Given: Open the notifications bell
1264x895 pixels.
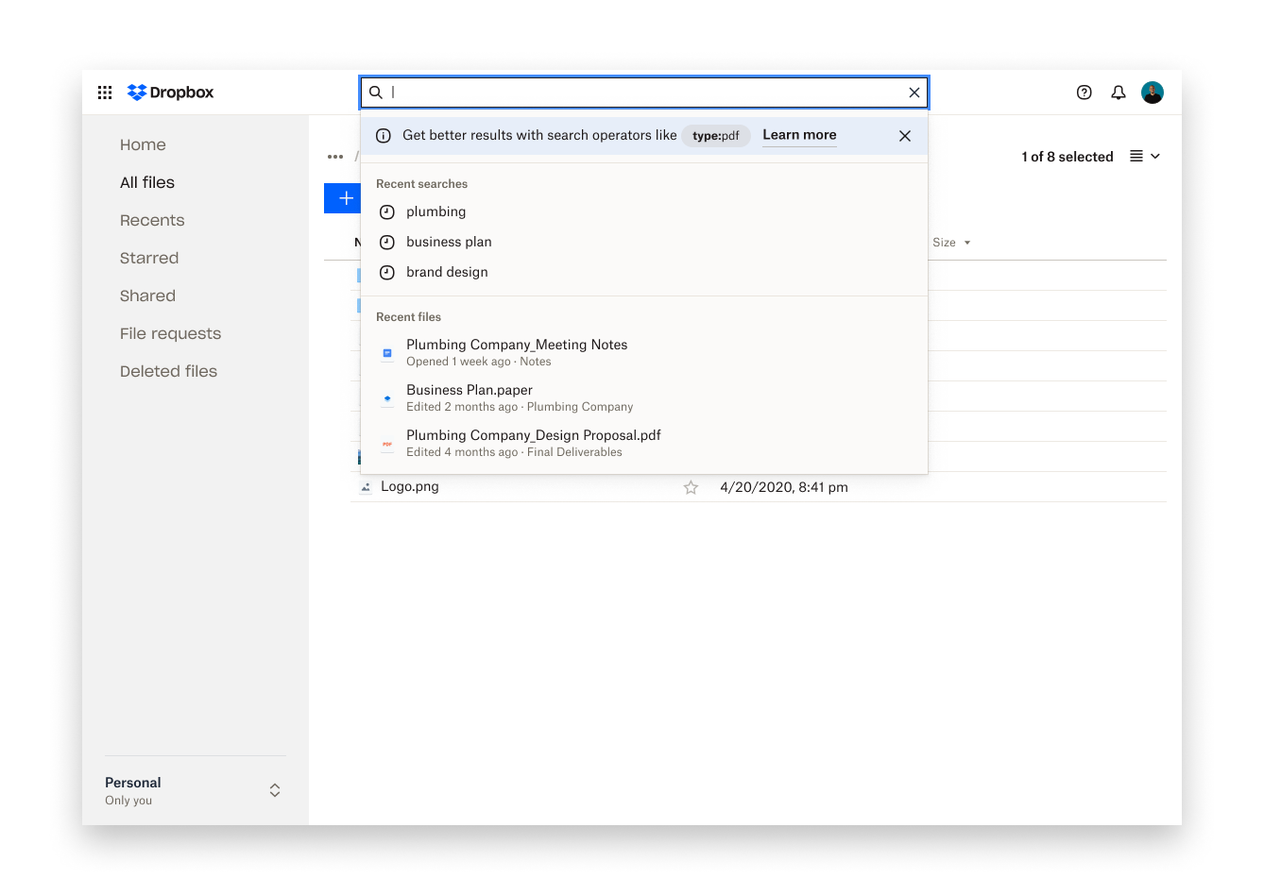Looking at the screenshot, I should (1118, 93).
